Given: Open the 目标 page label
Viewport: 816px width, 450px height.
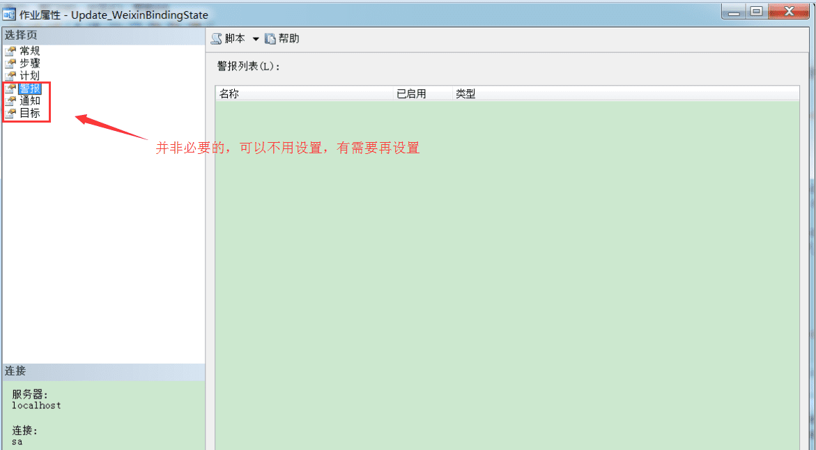Looking at the screenshot, I should click(x=30, y=114).
